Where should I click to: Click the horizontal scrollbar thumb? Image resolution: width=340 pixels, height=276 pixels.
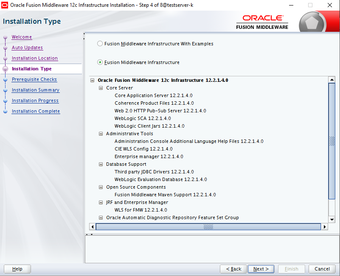(x=208, y=227)
